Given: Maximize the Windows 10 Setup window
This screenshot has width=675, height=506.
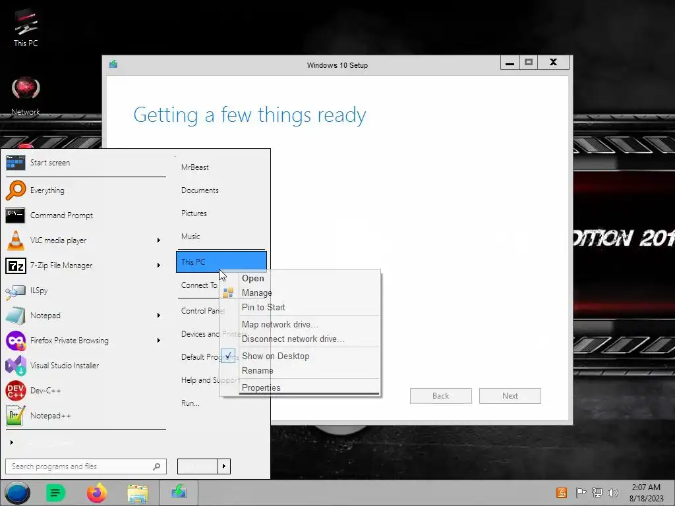Looking at the screenshot, I should (529, 63).
